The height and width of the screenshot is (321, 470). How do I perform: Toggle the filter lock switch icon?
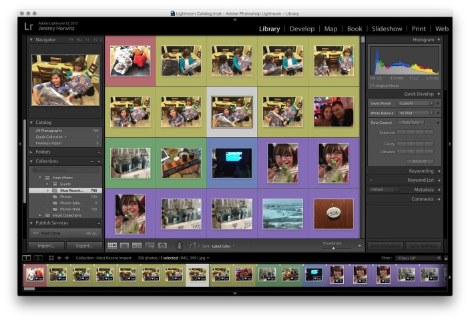445,258
